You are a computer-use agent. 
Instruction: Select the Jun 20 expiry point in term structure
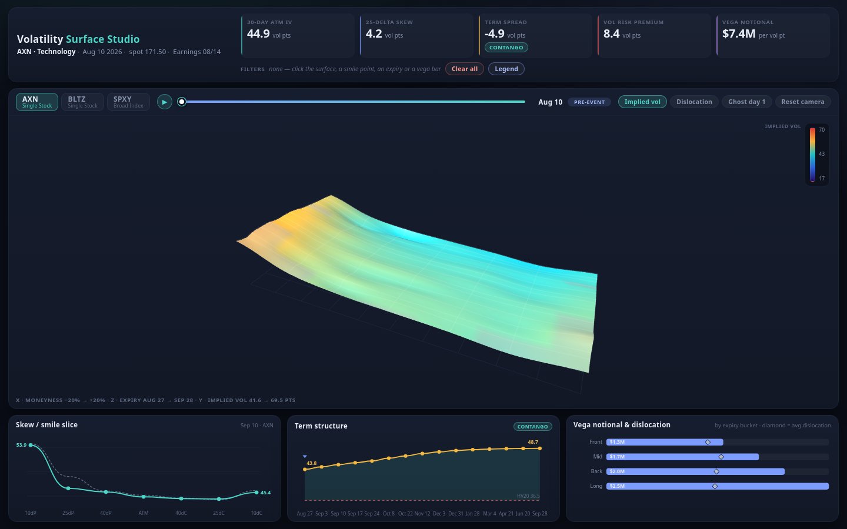pyautogui.click(x=523, y=448)
